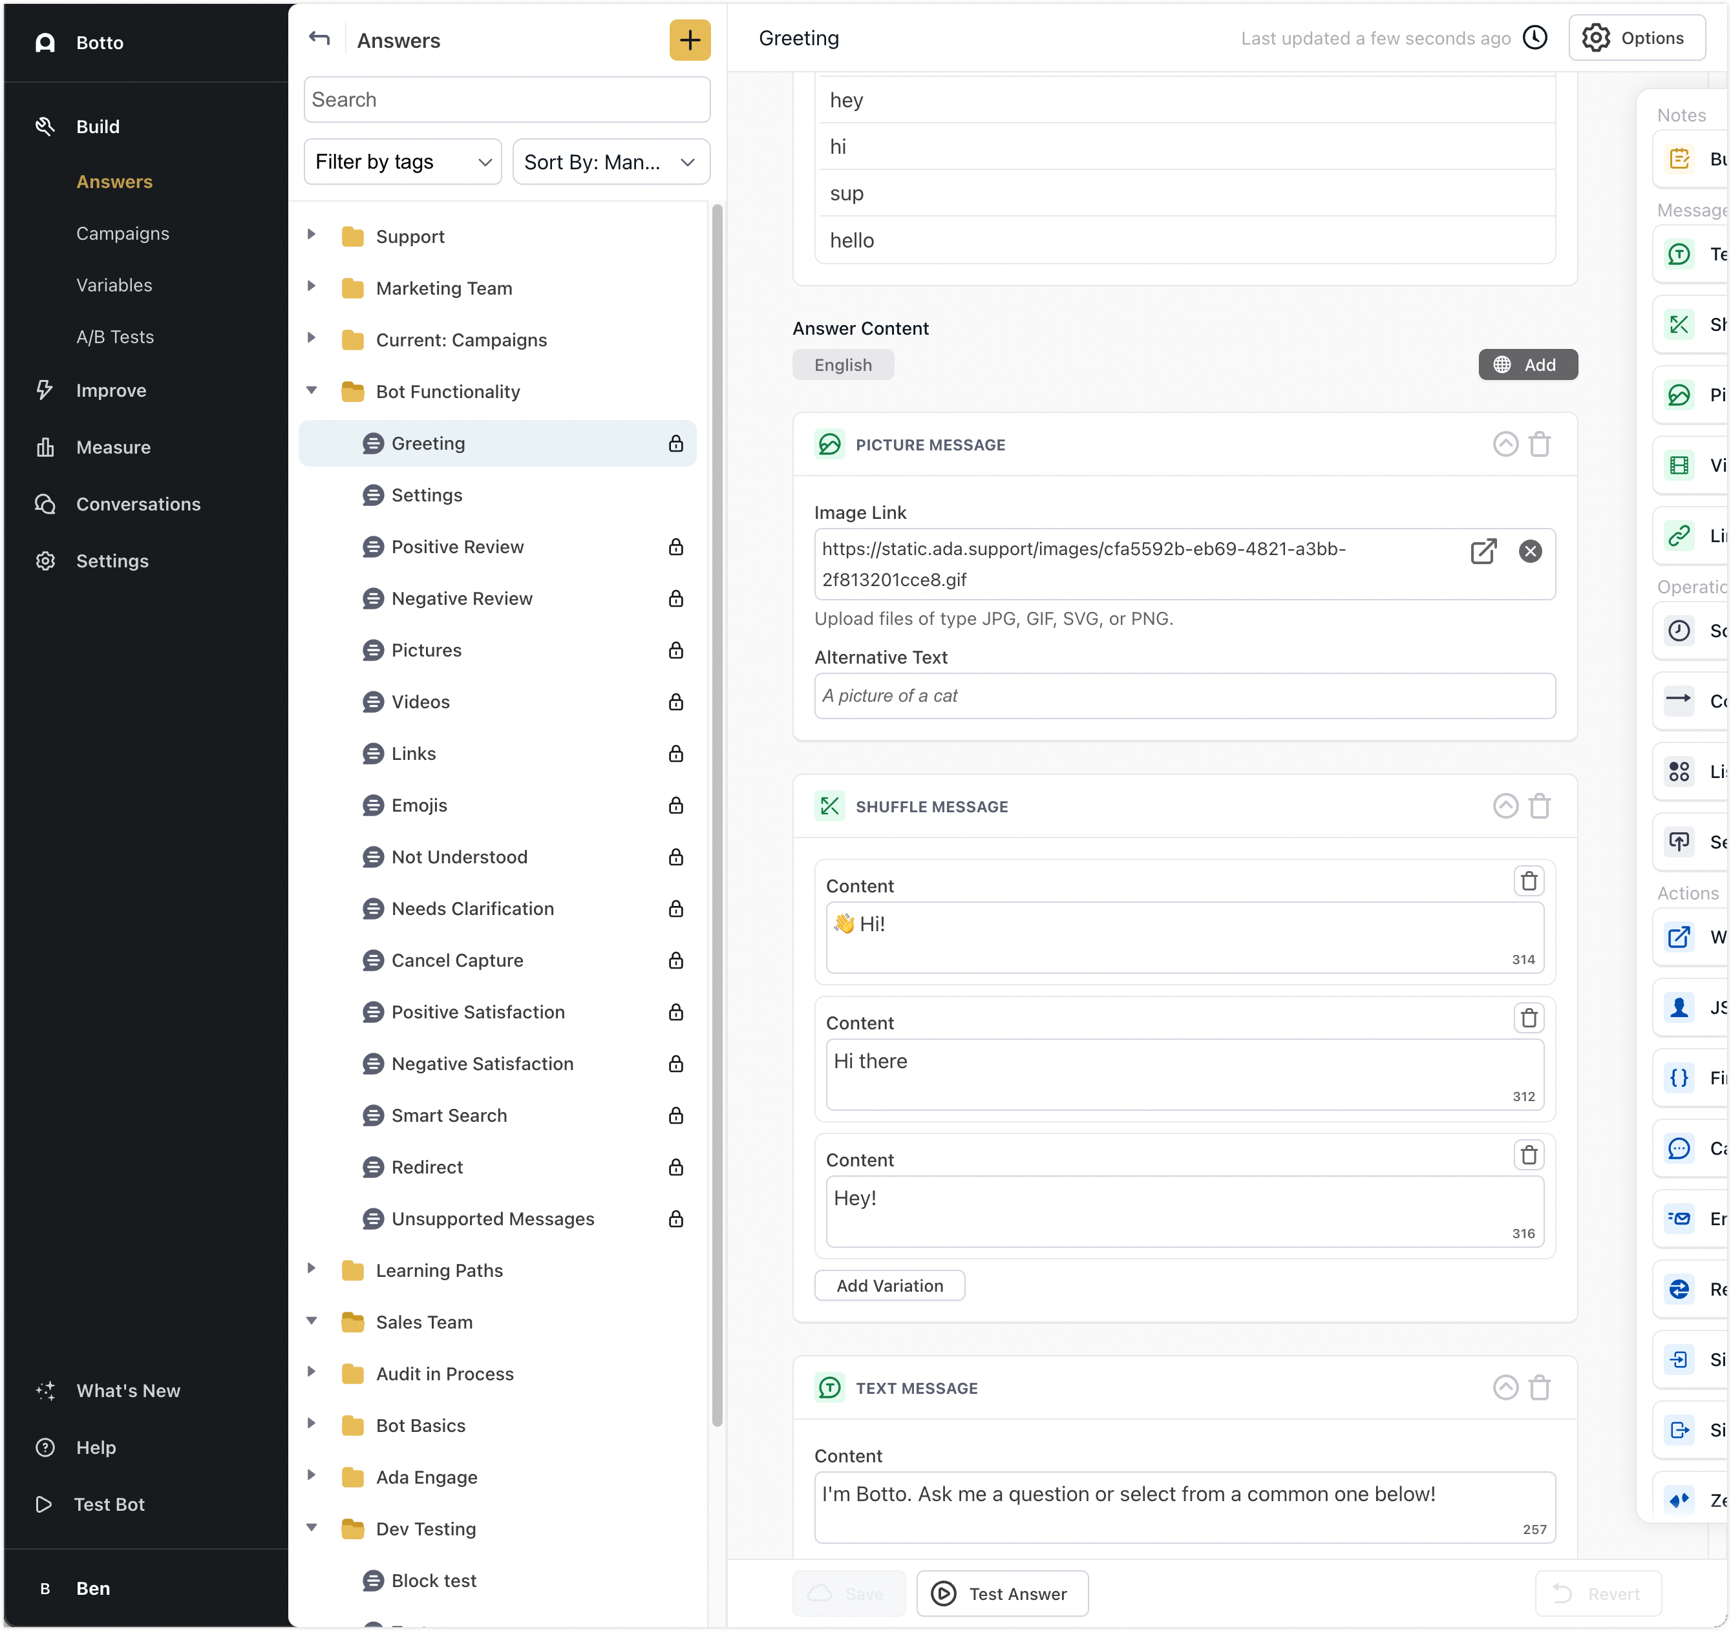Move the Text Message block up
Viewport: 1731px width, 1631px height.
tap(1505, 1387)
